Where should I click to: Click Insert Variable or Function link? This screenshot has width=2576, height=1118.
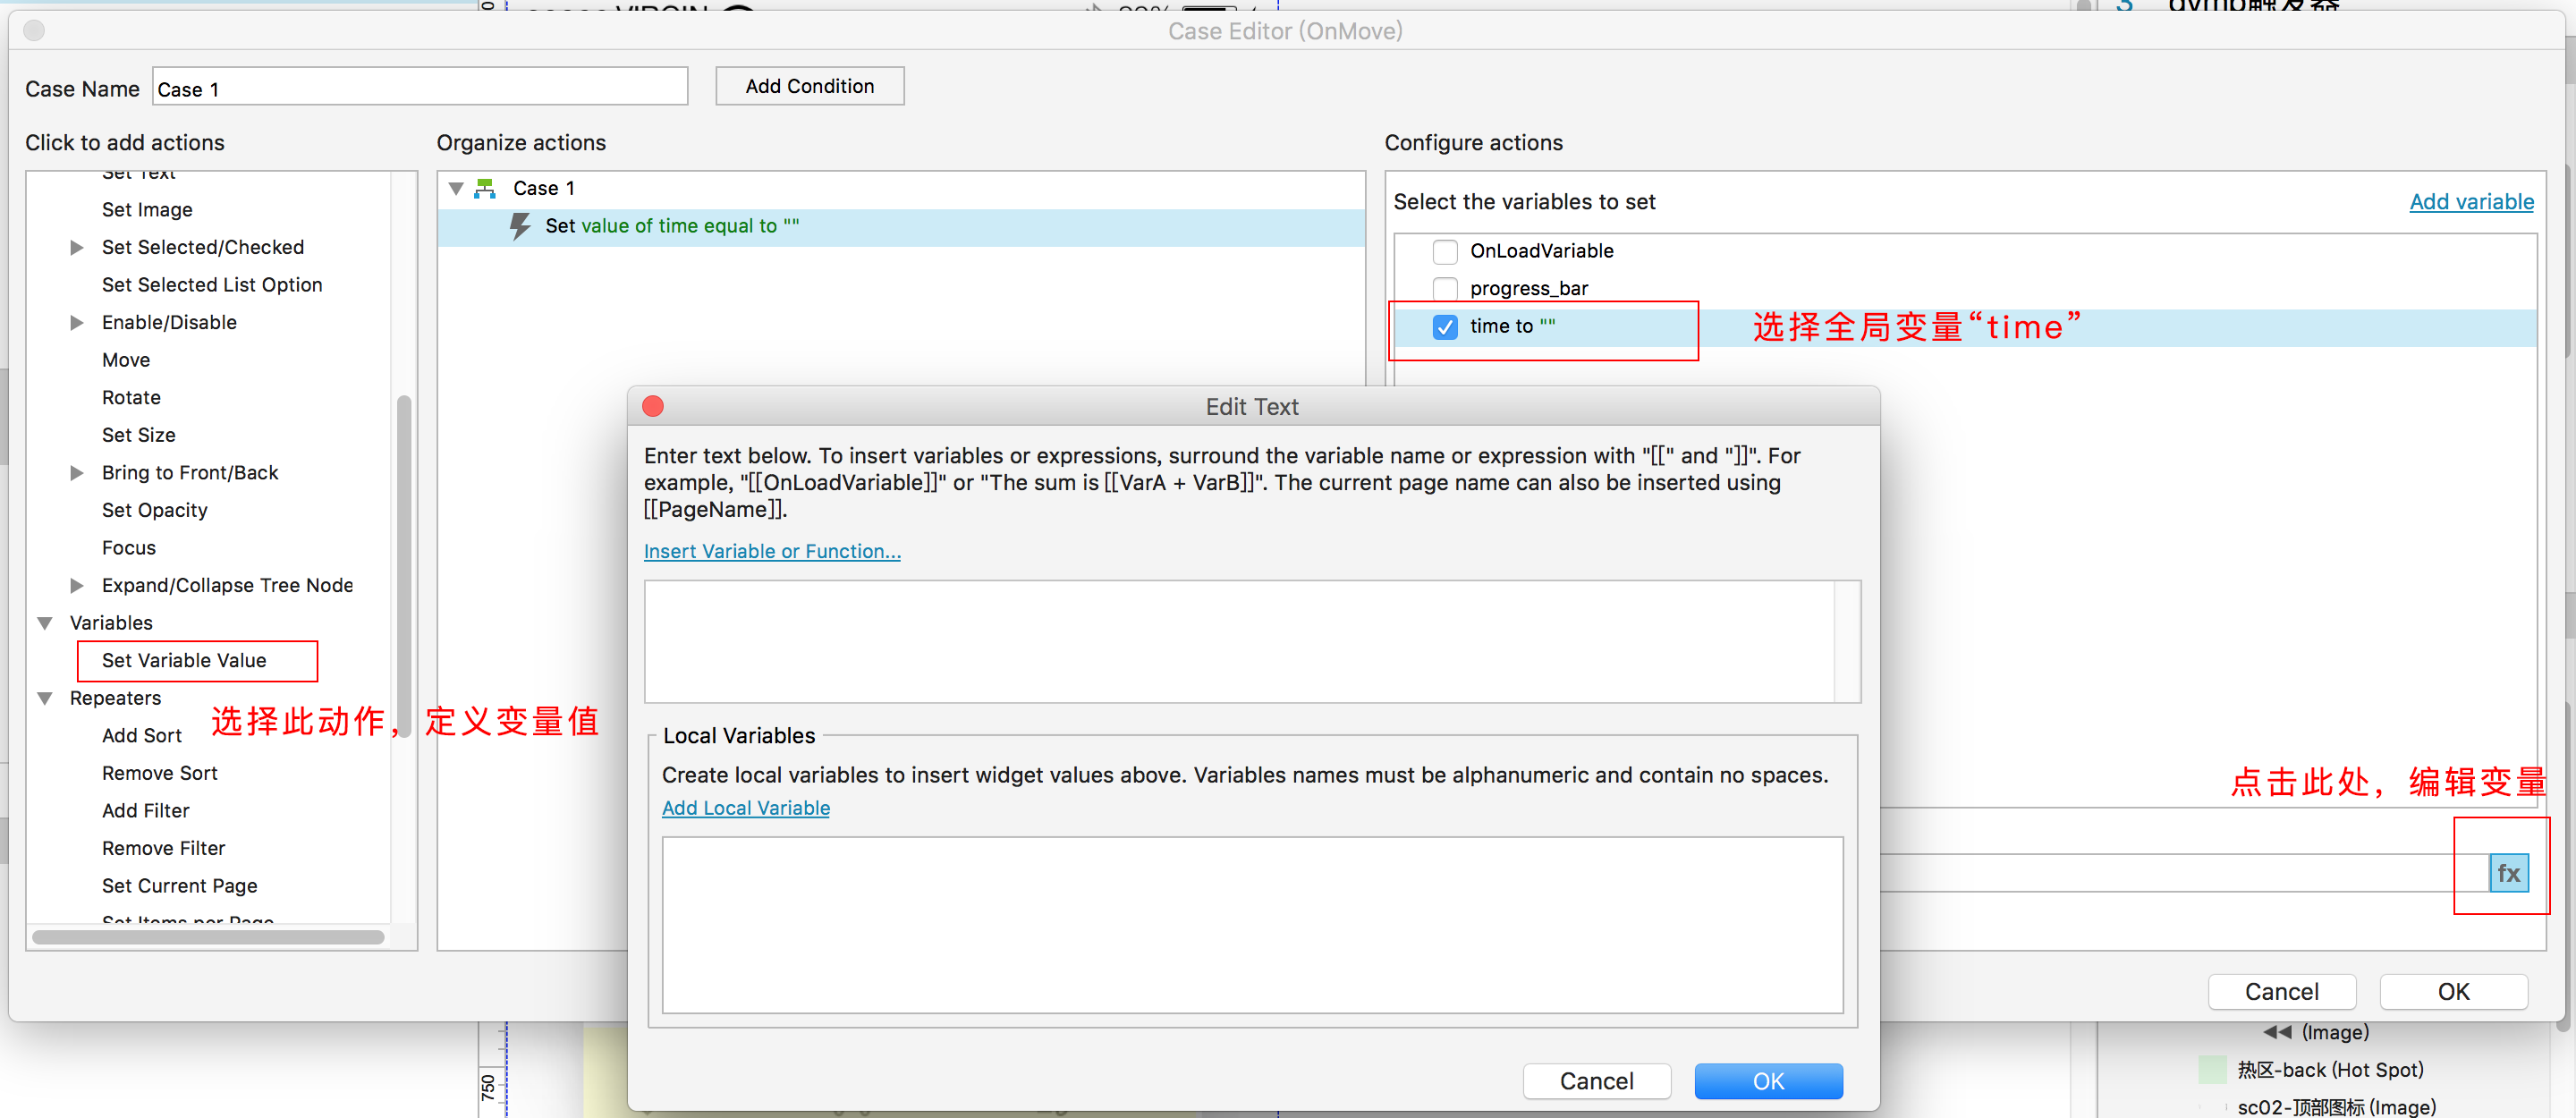click(x=771, y=551)
